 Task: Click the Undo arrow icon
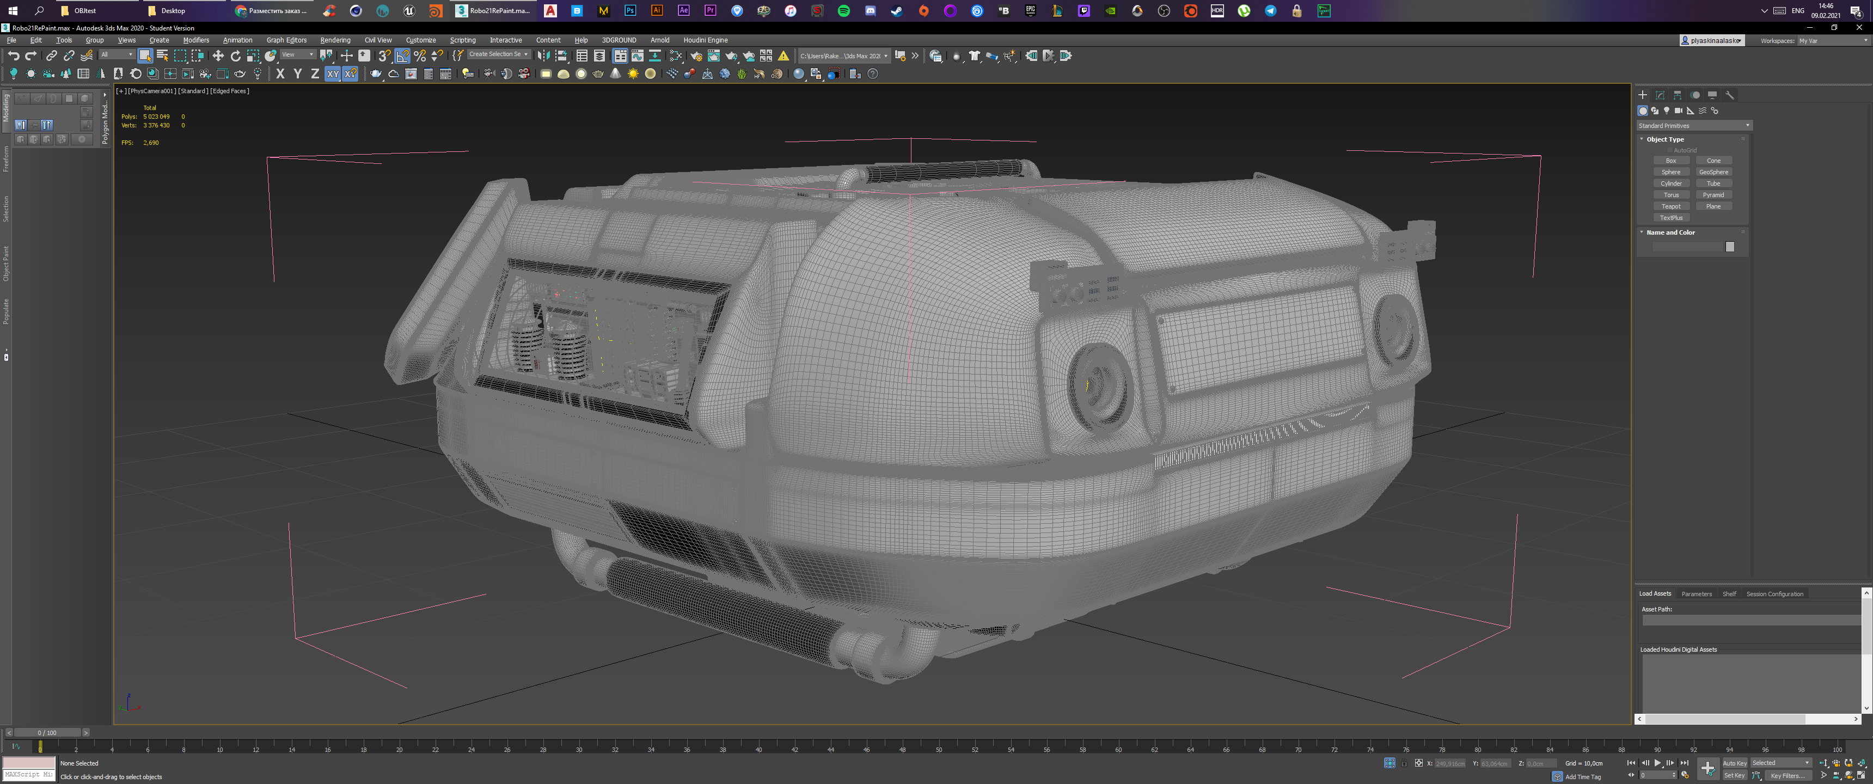[x=13, y=56]
